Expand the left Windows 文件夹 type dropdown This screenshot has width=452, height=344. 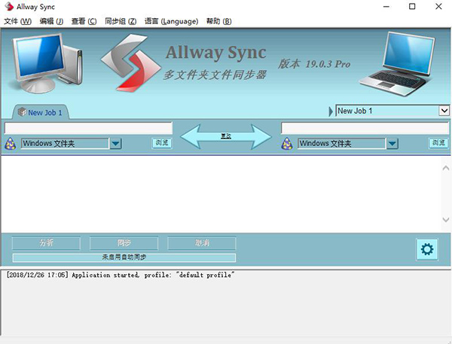(x=115, y=144)
